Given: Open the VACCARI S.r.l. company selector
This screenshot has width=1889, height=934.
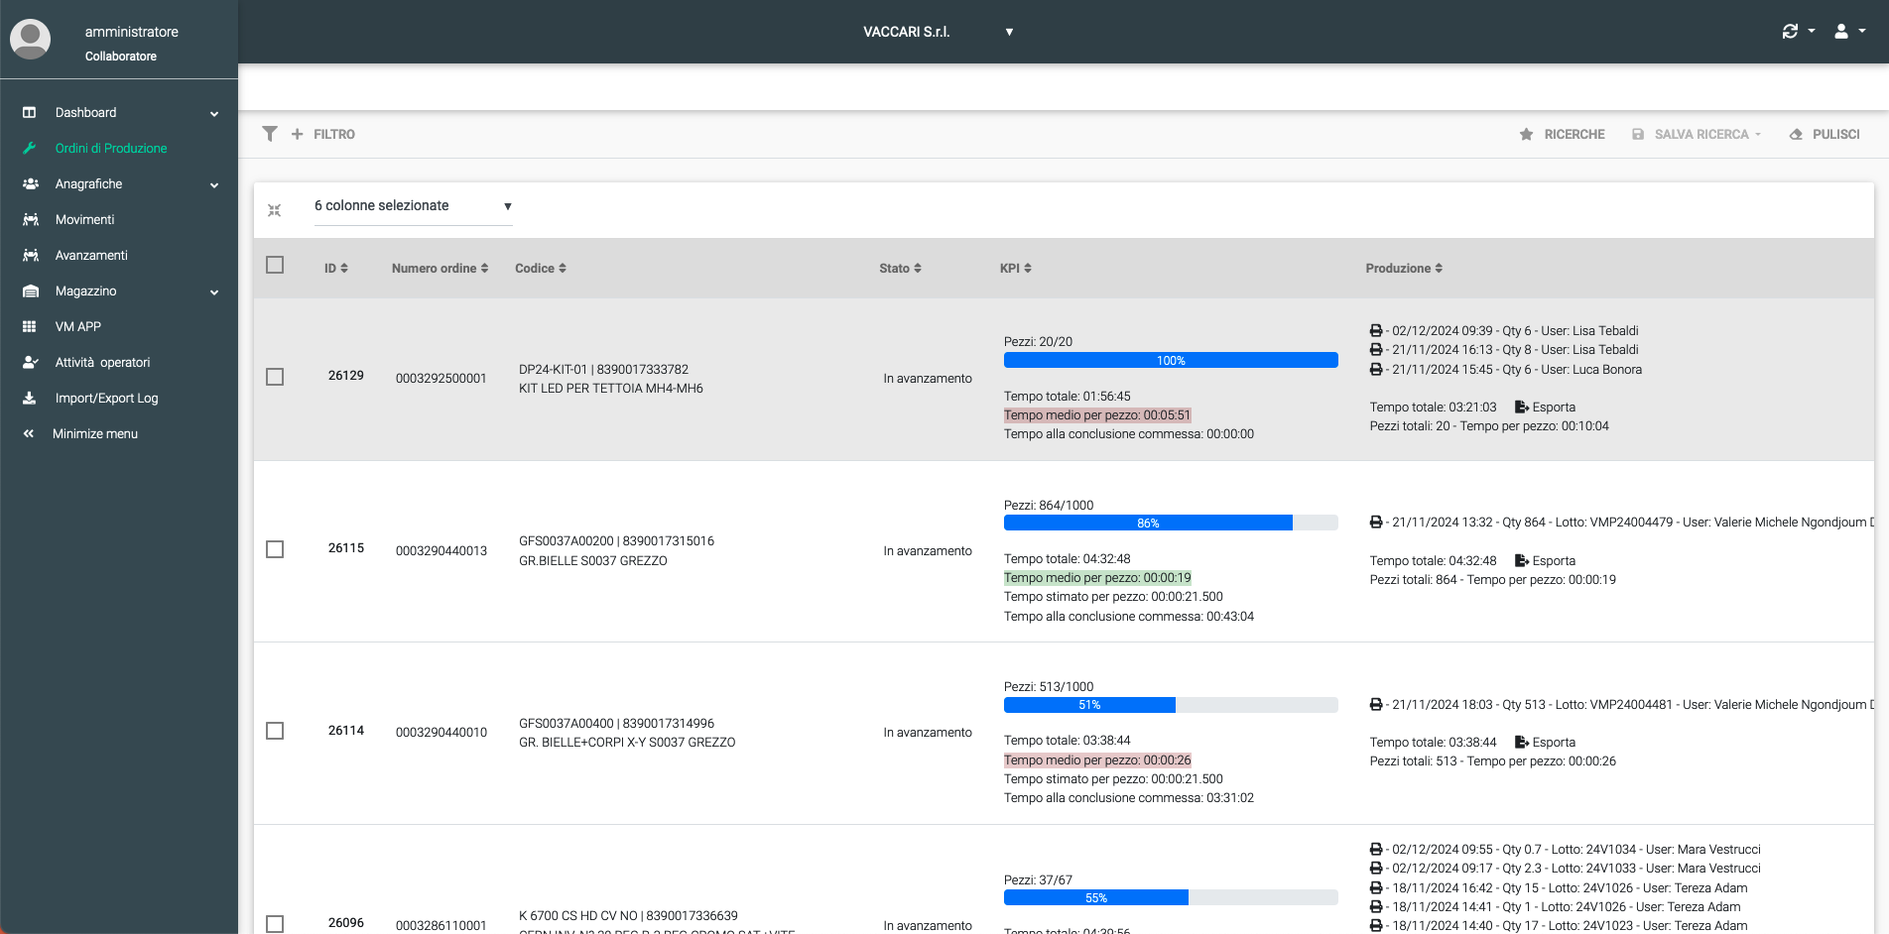Looking at the screenshot, I should [x=938, y=31].
